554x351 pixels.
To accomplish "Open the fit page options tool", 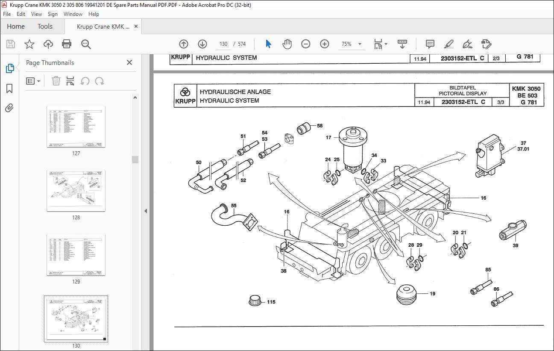I will point(381,44).
